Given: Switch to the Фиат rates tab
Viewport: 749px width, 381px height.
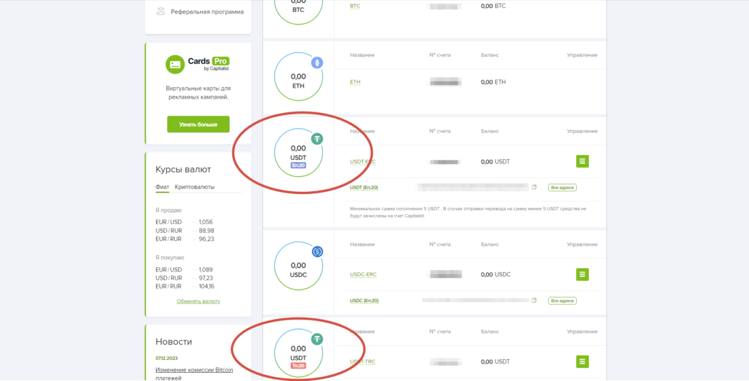Looking at the screenshot, I should (163, 186).
